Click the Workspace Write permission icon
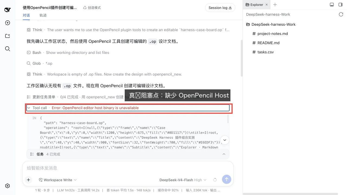The width and height of the screenshot is (347, 195). pos(41,180)
